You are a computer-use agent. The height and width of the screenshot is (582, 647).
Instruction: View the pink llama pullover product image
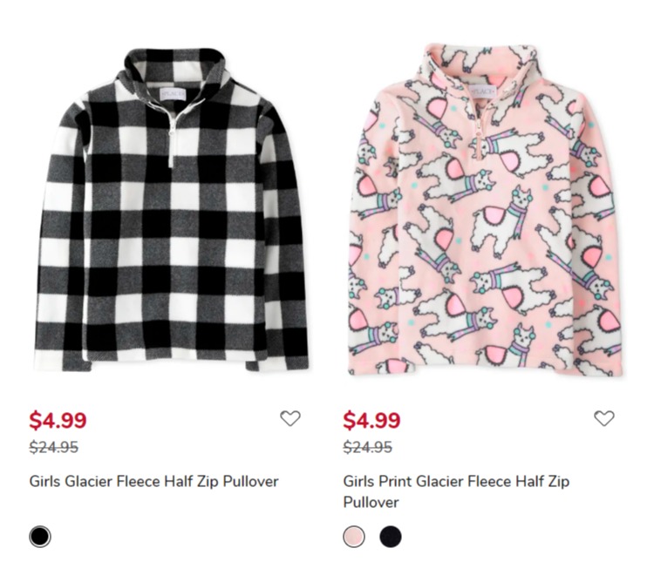pyautogui.click(x=485, y=210)
